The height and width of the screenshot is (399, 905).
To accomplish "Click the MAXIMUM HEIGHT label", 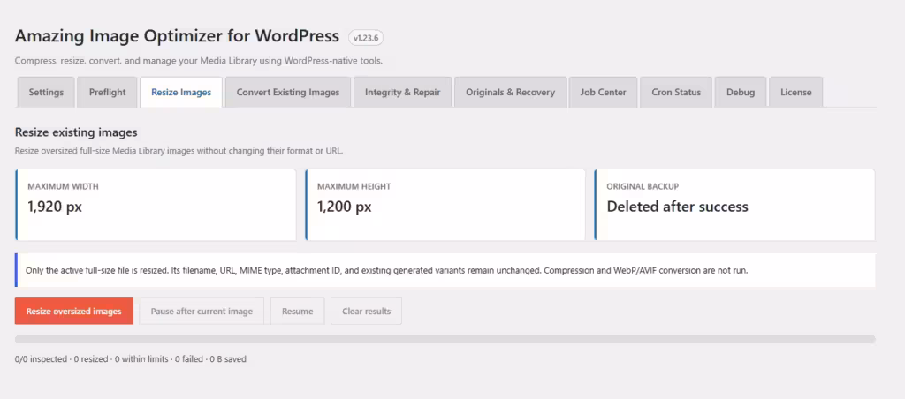I will coord(354,187).
